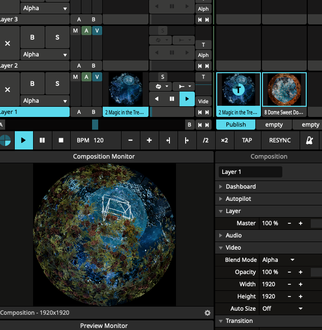322x330 pixels.
Task: Click the TAP tempo button
Action: pyautogui.click(x=247, y=140)
